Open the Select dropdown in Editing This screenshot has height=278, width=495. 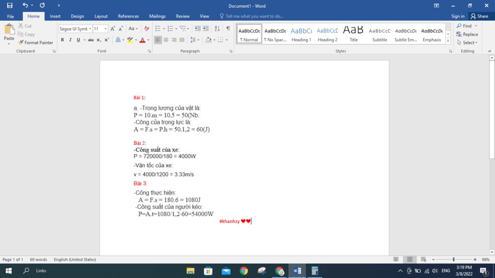tap(467, 42)
